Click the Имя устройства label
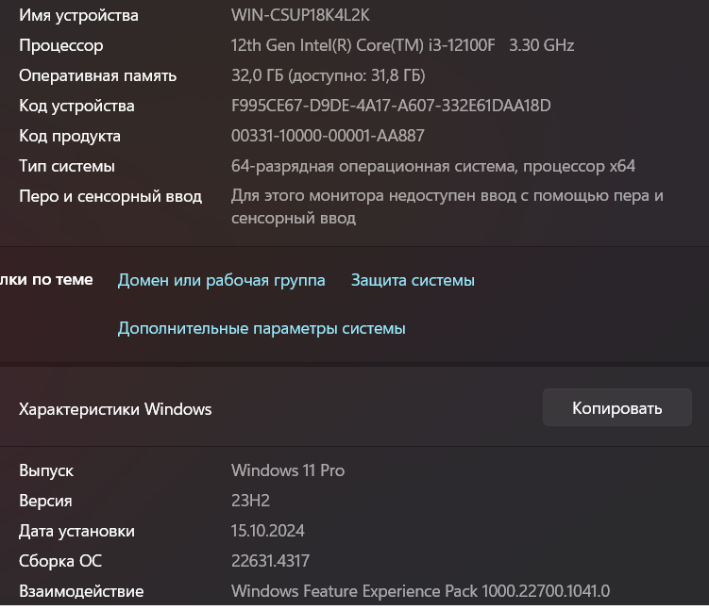This screenshot has width=709, height=610. pyautogui.click(x=78, y=15)
